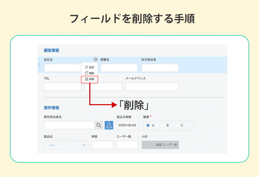Open the 見込み時期 date field 2025-08-03
This screenshot has height=177, width=259.
click(127, 125)
